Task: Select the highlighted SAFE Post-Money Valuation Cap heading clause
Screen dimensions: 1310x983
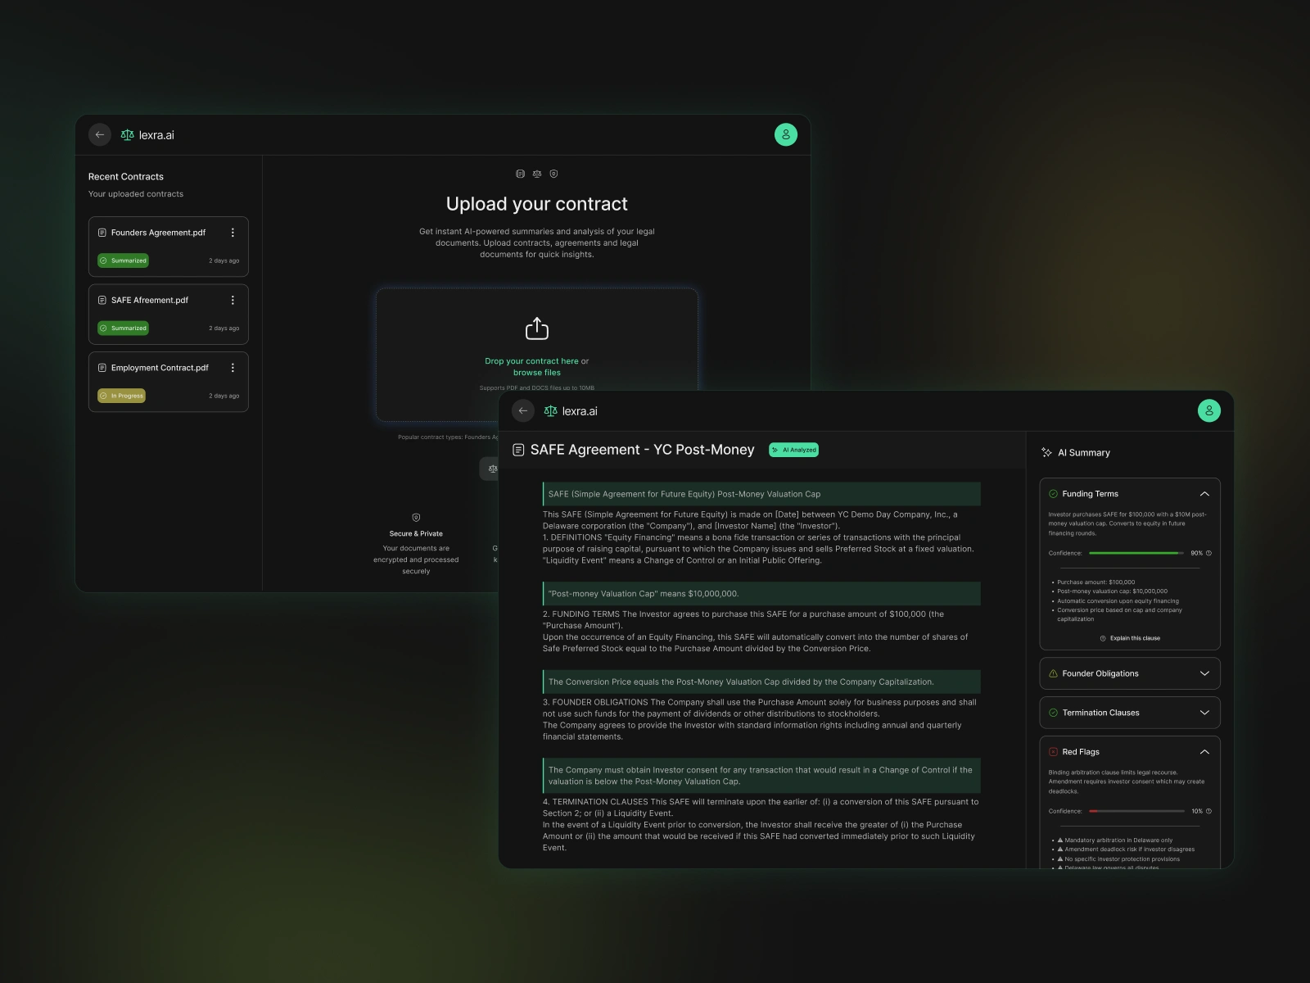Action: pos(761,494)
